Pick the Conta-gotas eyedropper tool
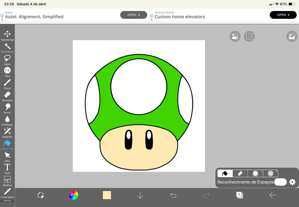Viewport: 299px width, 207px height. pos(7,193)
